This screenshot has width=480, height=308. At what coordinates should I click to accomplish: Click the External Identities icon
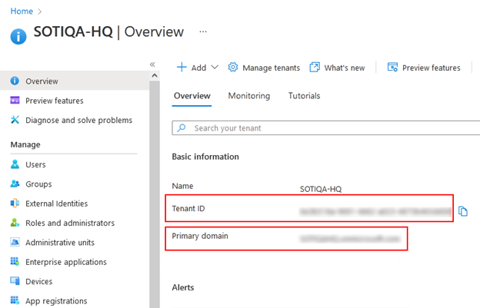(15, 204)
